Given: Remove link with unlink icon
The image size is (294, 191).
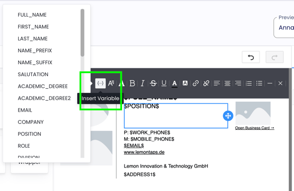Looking at the screenshot, I should (x=206, y=83).
